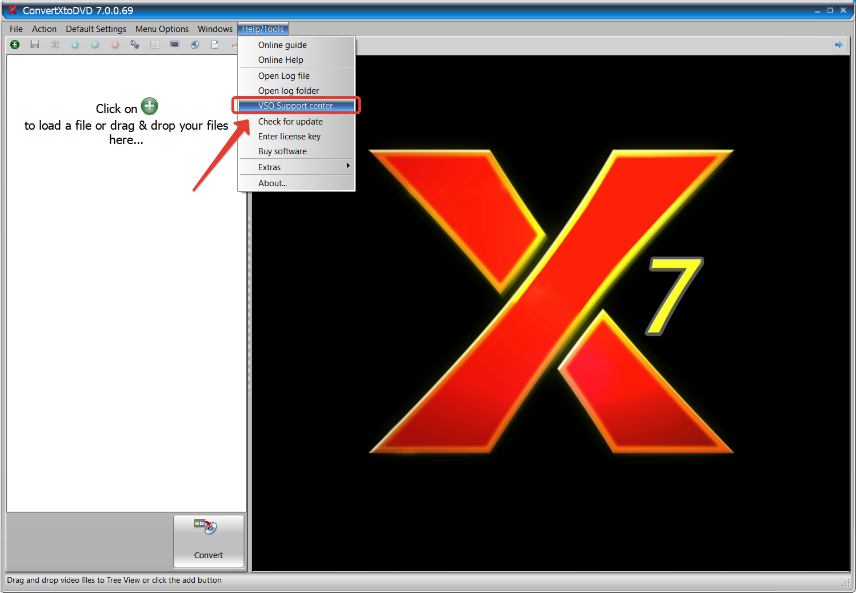Open the Windows menu
Viewport: 856px width, 593px height.
click(x=215, y=29)
